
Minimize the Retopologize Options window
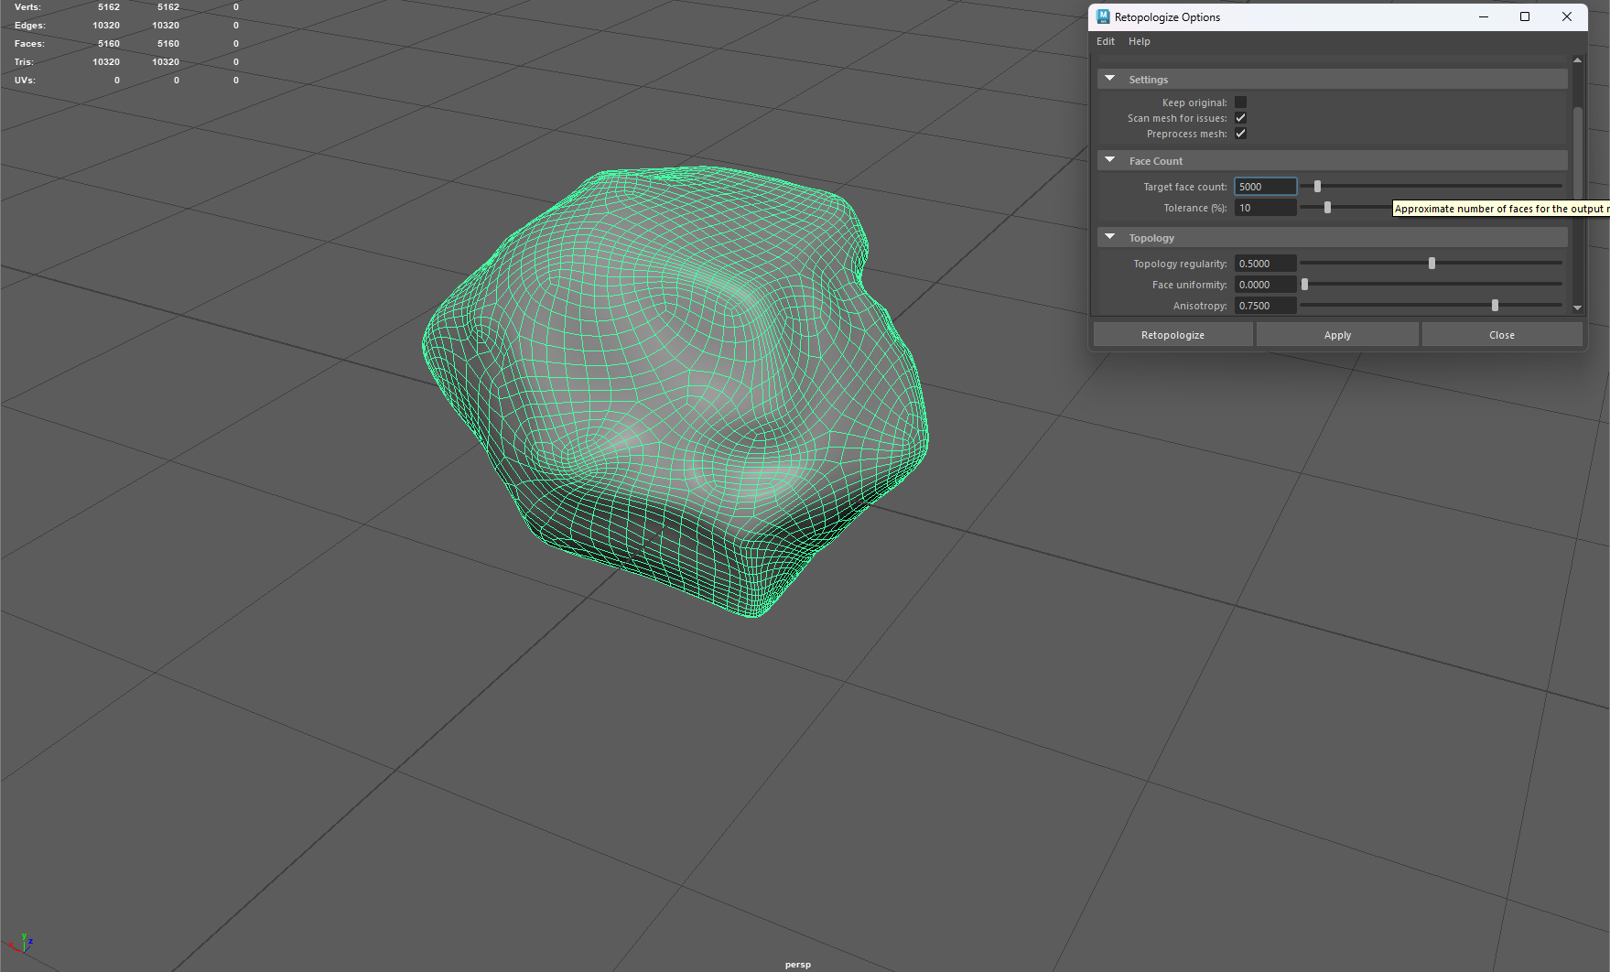tap(1484, 16)
